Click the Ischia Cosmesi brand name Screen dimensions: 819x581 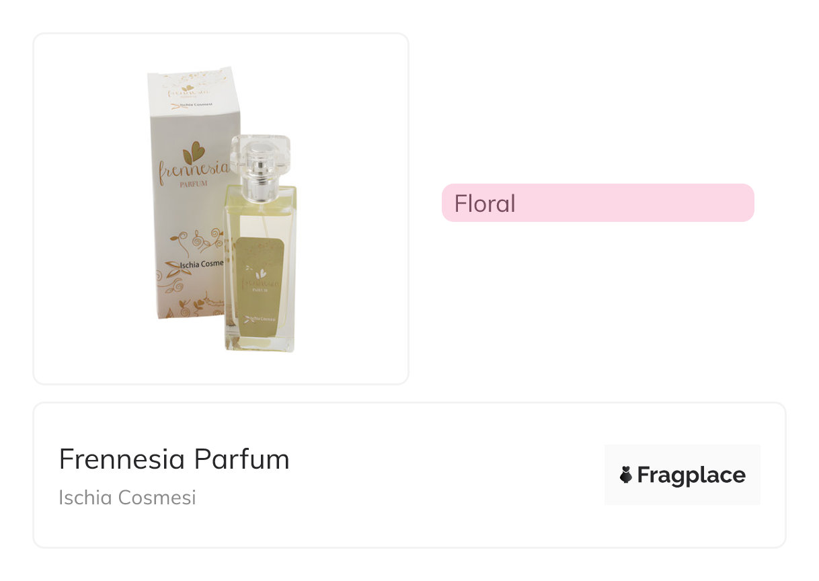(x=127, y=498)
